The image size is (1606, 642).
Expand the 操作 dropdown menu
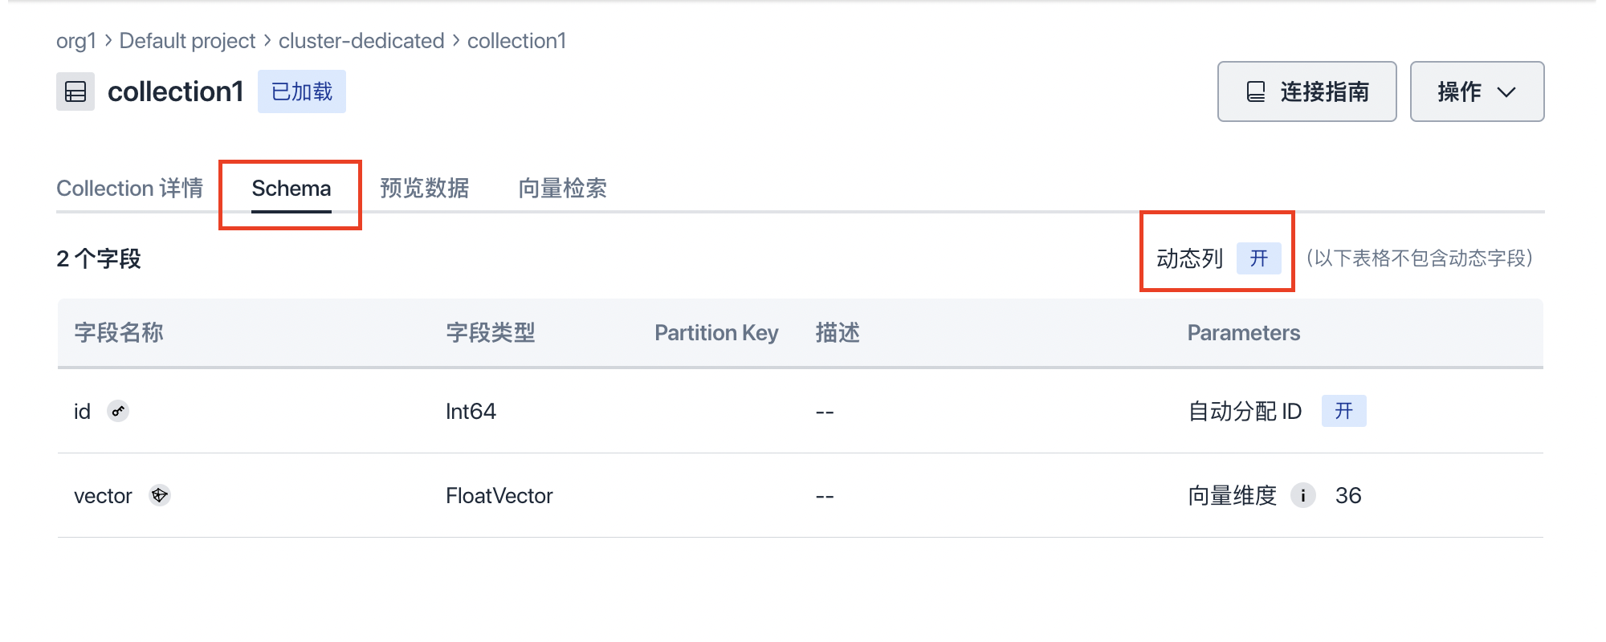click(x=1477, y=91)
